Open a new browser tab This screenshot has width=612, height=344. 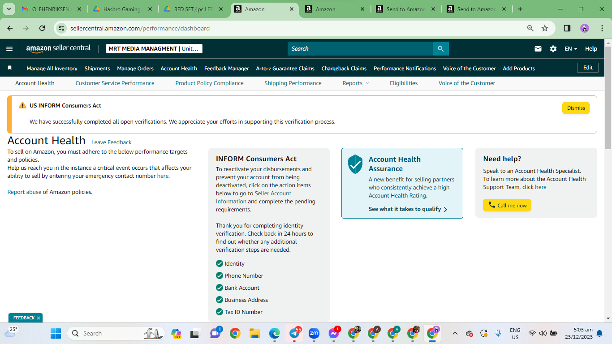(520, 9)
